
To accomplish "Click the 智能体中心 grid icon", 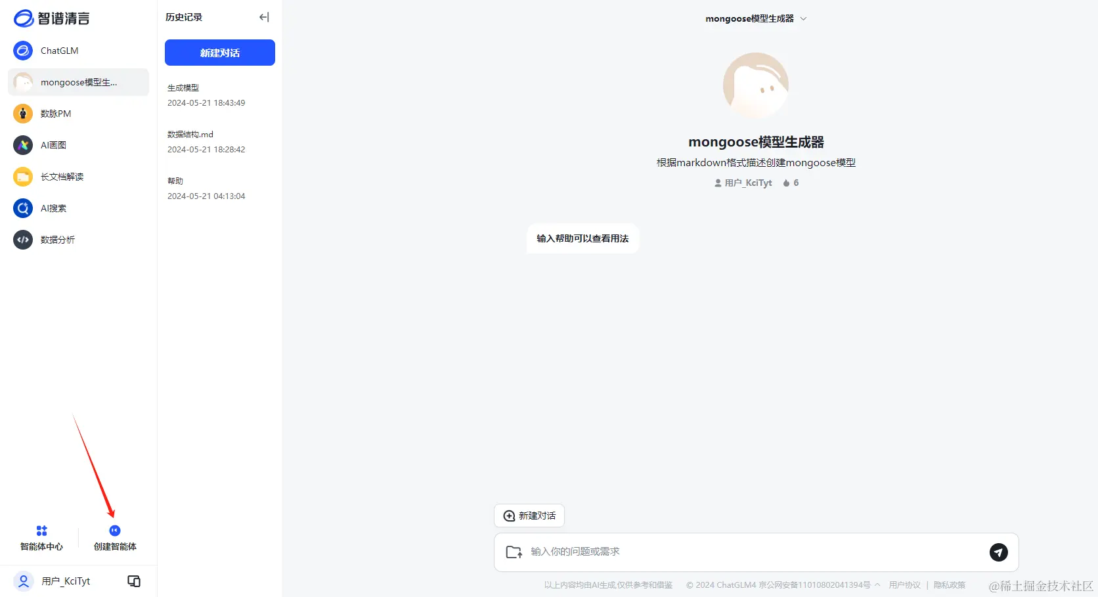I will click(42, 531).
